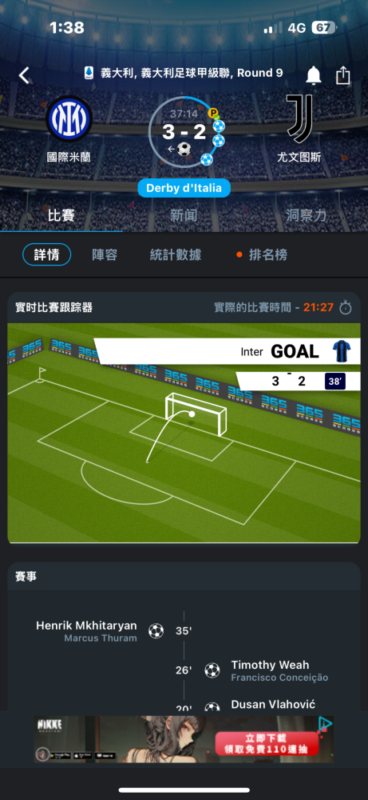Viewport: 368px width, 800px height.
Task: Tap the Derby d'Italia badge
Action: (184, 188)
